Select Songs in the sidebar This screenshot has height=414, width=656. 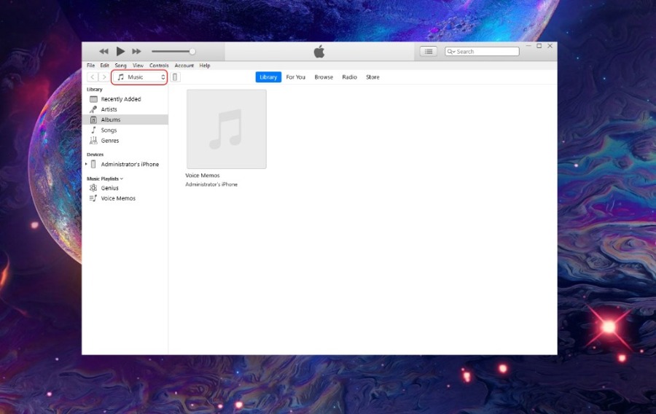[x=125, y=130]
